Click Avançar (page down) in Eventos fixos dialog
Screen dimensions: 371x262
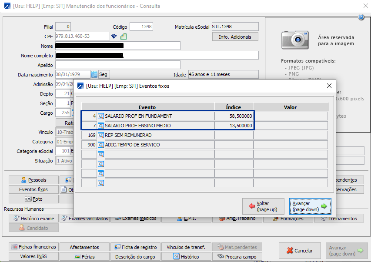point(310,206)
